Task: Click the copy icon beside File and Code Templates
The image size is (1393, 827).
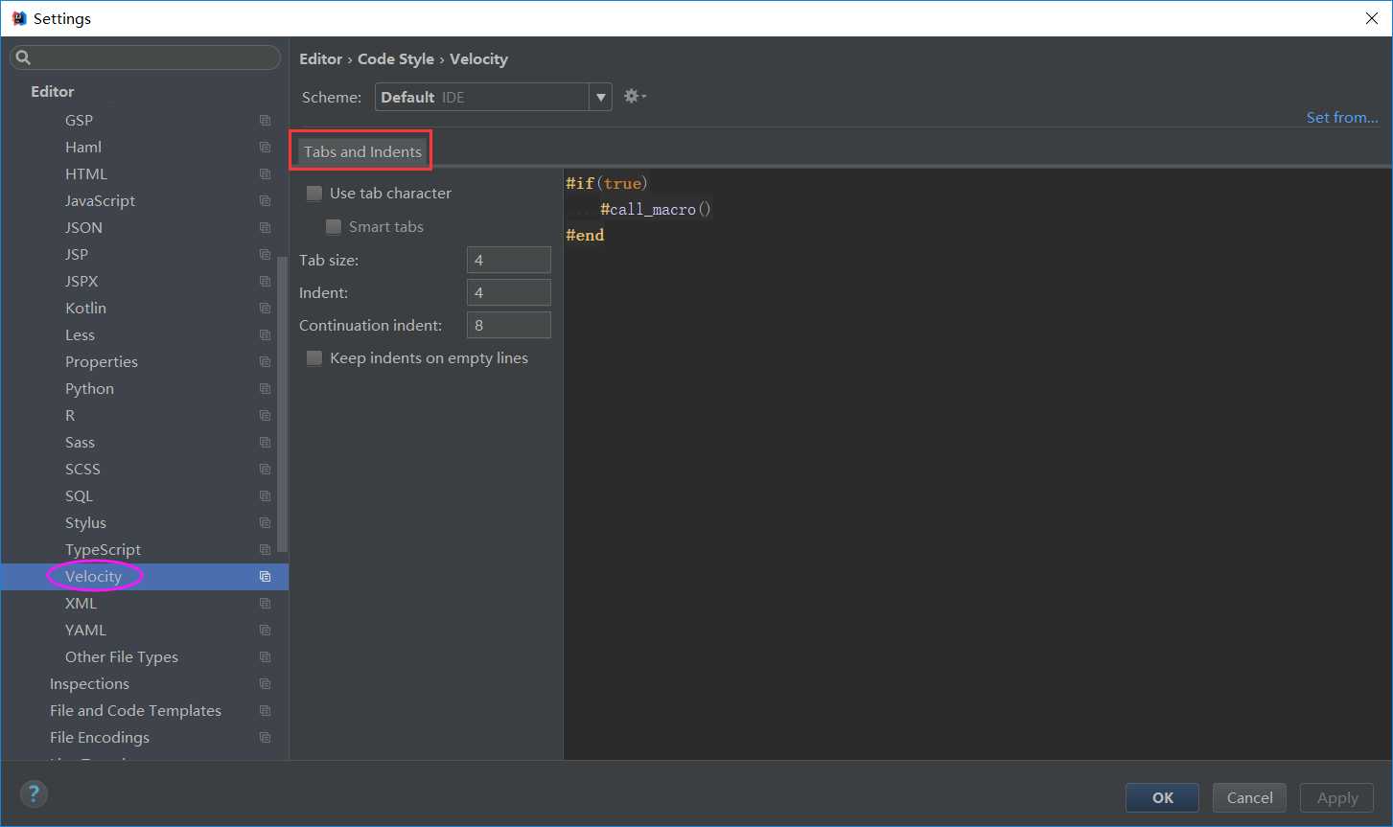Action: (266, 711)
